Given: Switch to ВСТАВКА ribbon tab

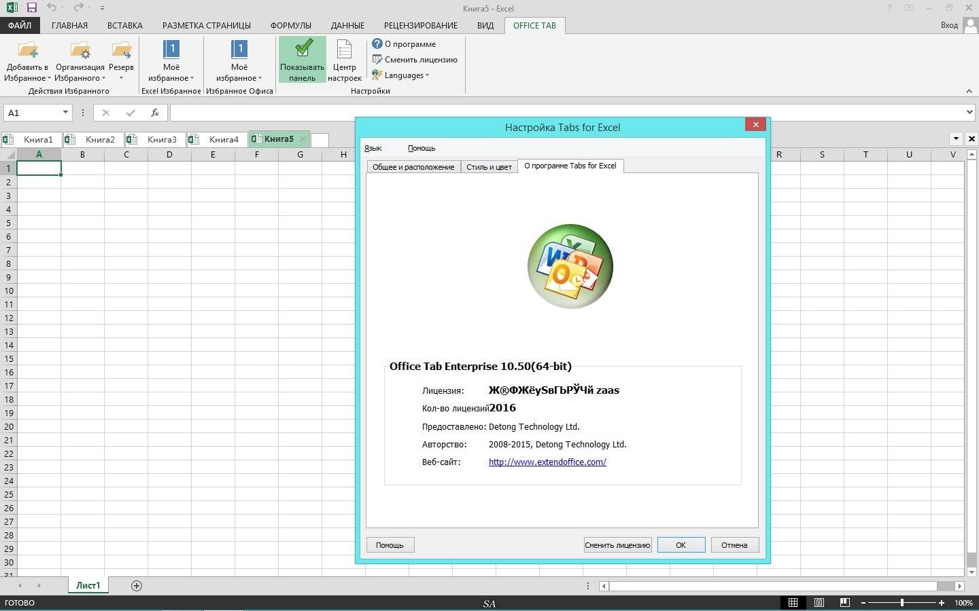Looking at the screenshot, I should tap(124, 25).
